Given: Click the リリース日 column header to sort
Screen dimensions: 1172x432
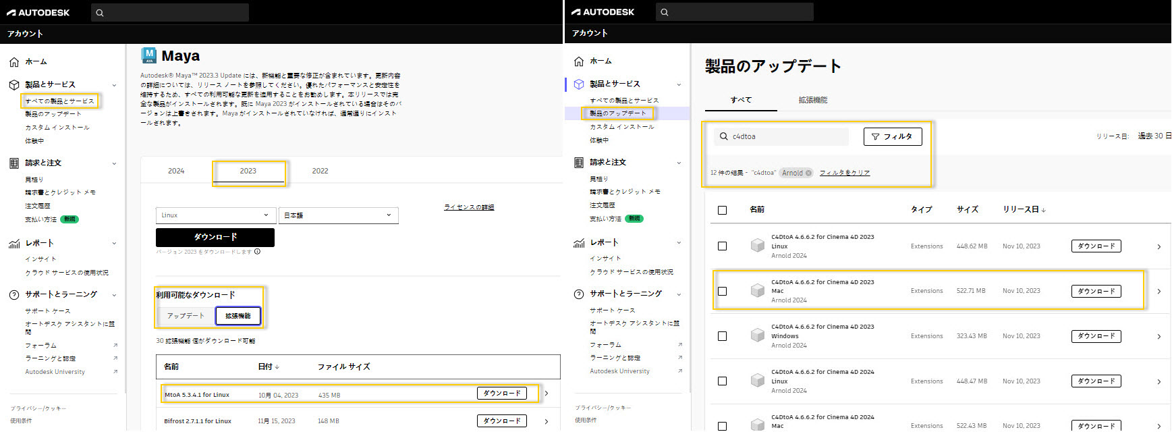Looking at the screenshot, I should [x=1024, y=210].
